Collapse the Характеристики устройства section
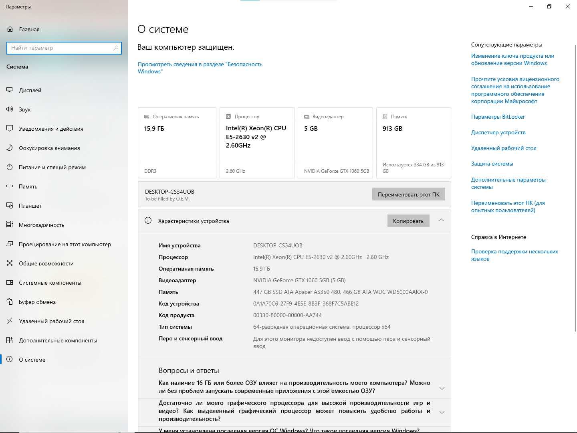Image resolution: width=577 pixels, height=433 pixels. tap(441, 220)
